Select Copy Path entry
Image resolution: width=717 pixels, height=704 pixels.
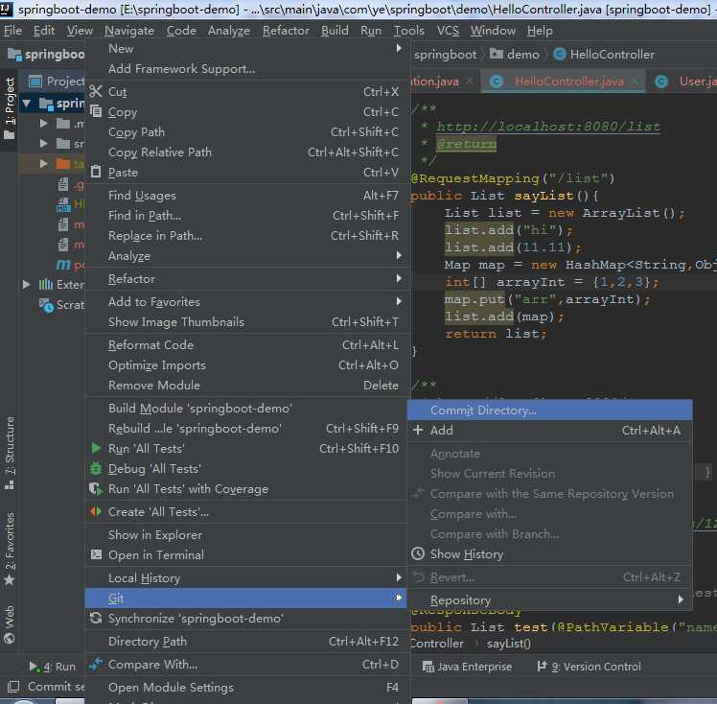[x=246, y=131]
